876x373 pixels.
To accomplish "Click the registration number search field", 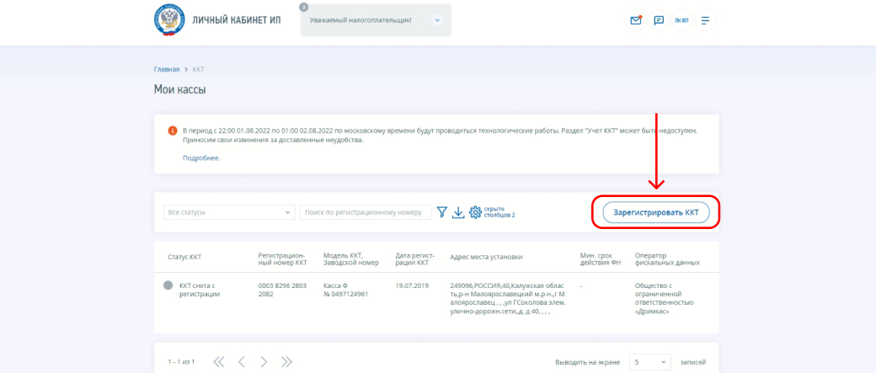I will (366, 213).
